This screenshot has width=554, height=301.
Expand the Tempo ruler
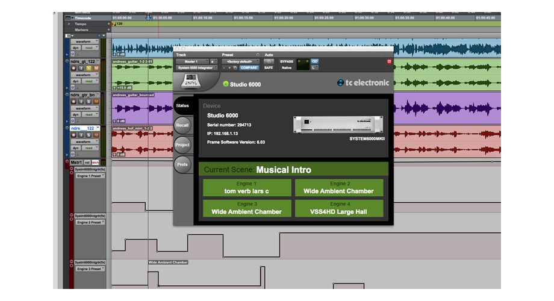tap(69, 24)
